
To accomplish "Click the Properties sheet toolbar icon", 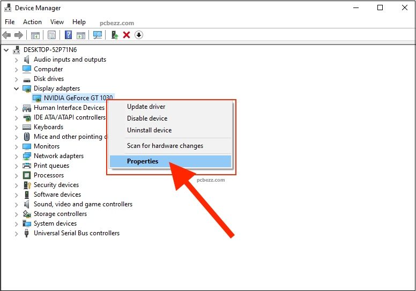I will point(51,35).
